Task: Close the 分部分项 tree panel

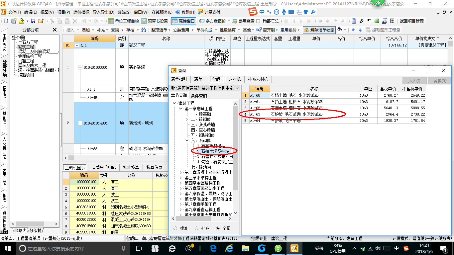Action: coord(55,30)
